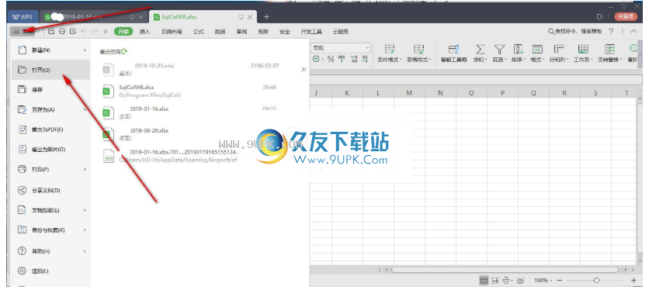Switch to the 数据 (Data) ribbon tab
Image resolution: width=649 pixels, height=293 pixels.
pos(220,32)
